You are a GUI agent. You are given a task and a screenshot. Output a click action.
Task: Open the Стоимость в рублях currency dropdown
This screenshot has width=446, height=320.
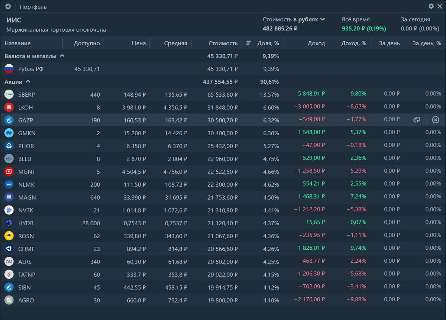pos(294,19)
